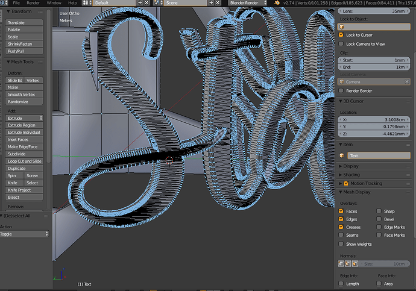Show vertex normals icon under Normals
This screenshot has width=416, height=291.
tap(341, 264)
